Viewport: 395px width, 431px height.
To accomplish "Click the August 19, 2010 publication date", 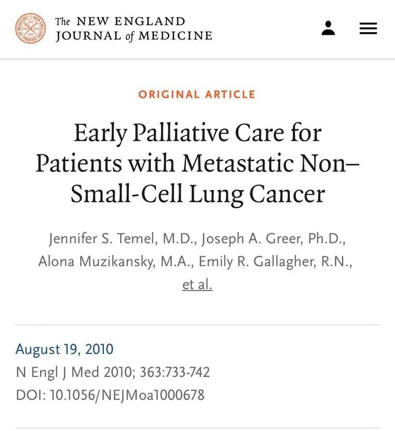I will 64,349.
